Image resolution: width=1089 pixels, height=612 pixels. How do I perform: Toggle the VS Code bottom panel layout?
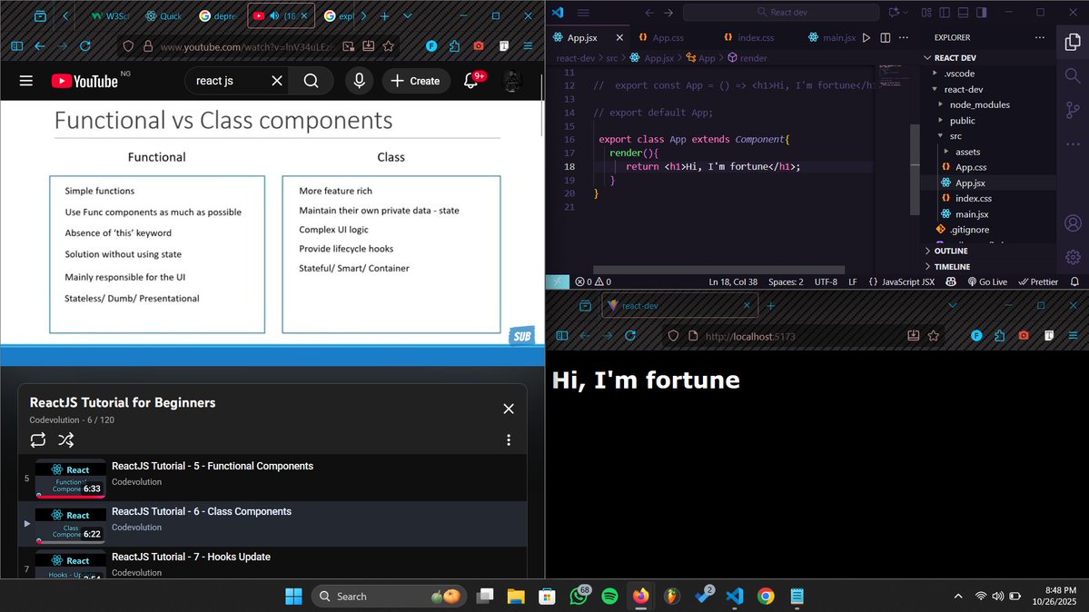point(964,13)
